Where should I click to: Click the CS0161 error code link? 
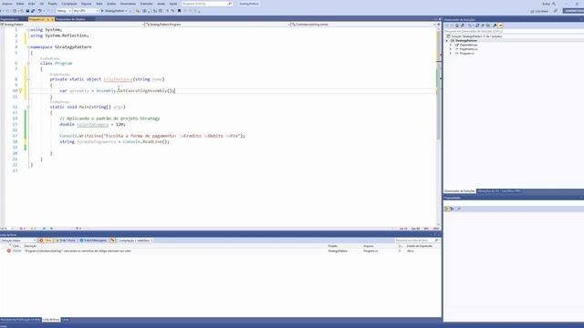click(x=17, y=251)
